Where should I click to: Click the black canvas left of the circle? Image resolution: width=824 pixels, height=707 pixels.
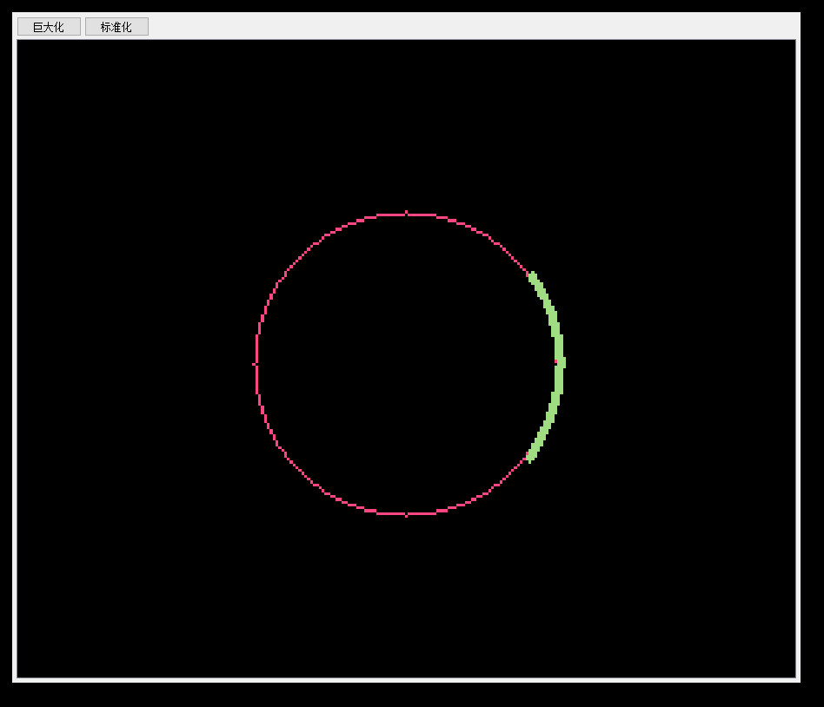[x=130, y=365]
